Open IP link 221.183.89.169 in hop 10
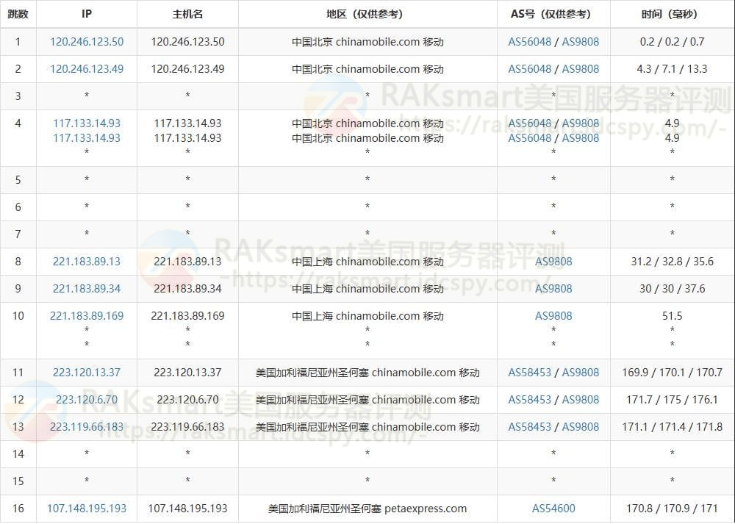 [x=87, y=316]
